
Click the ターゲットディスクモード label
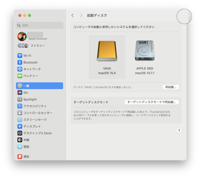pos(91,102)
